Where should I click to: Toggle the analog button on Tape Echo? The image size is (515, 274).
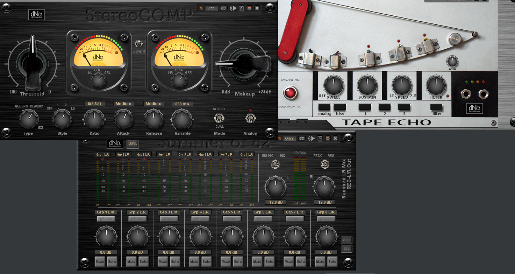coord(324,107)
